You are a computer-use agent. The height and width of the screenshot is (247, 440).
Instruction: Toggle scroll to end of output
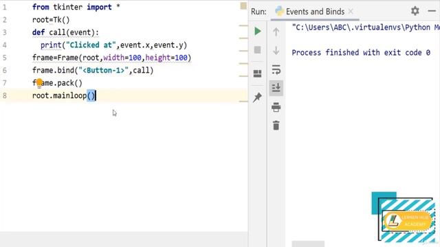tap(276, 88)
